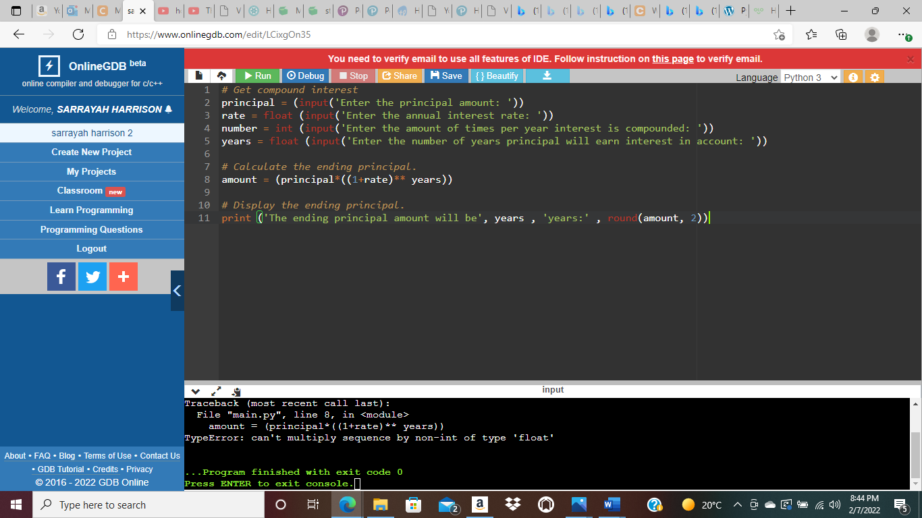Share on Facebook via sidebar icon

(x=61, y=277)
